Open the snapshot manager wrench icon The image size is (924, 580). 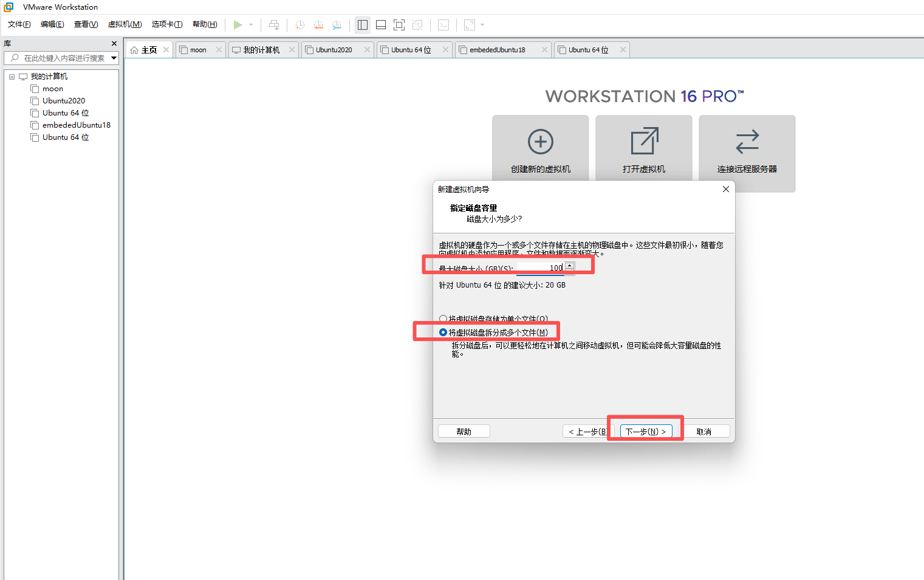pyautogui.click(x=337, y=25)
